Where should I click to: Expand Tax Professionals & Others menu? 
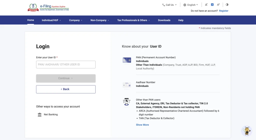tap(133, 20)
